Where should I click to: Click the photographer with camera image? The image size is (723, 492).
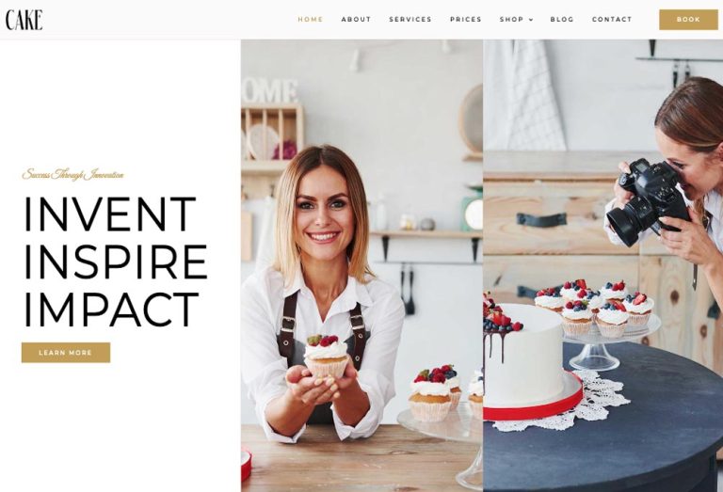pyautogui.click(x=603, y=265)
